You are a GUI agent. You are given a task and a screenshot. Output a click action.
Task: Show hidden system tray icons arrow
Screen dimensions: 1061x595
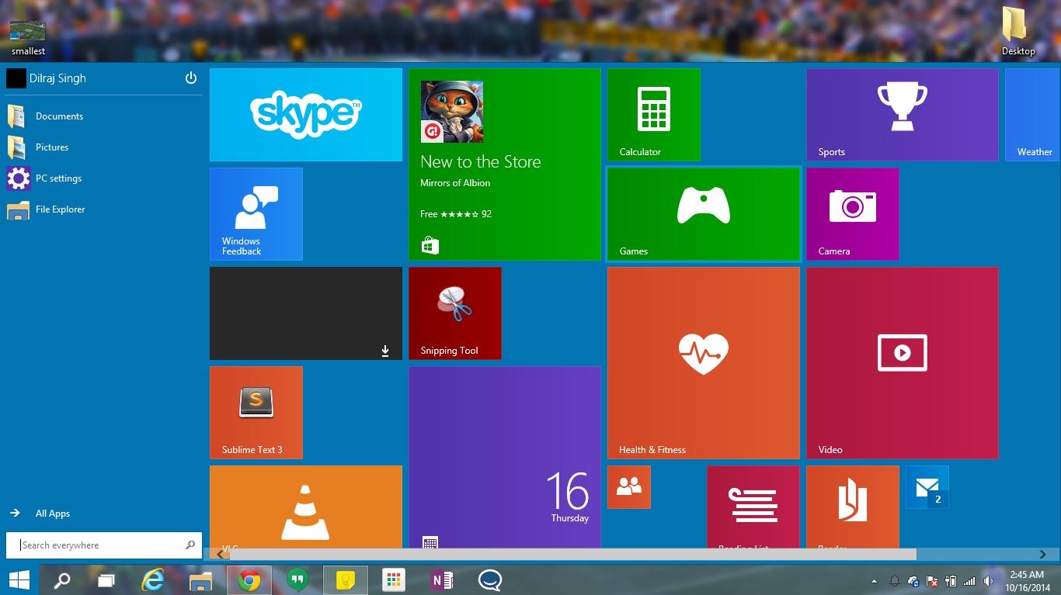[x=874, y=581]
